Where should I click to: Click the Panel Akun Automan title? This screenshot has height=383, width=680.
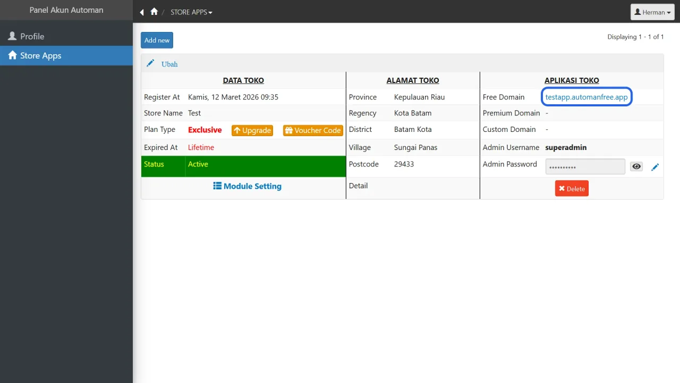click(66, 10)
